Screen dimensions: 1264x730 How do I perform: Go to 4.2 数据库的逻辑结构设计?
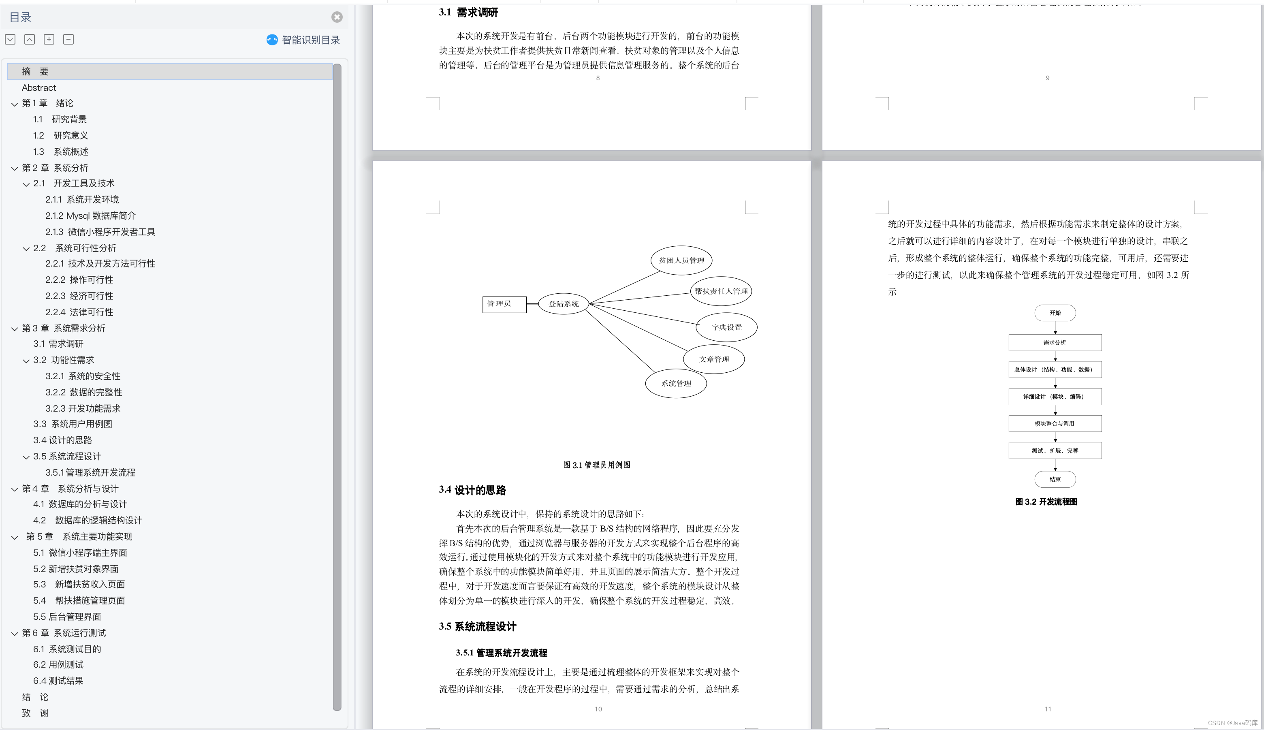tap(88, 520)
